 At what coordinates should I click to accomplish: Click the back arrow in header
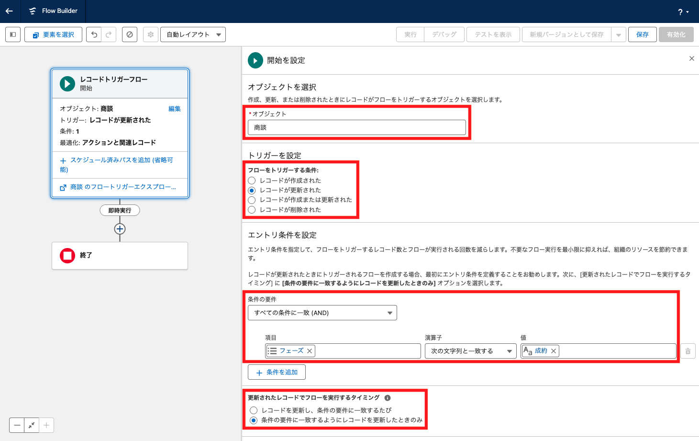tap(9, 11)
